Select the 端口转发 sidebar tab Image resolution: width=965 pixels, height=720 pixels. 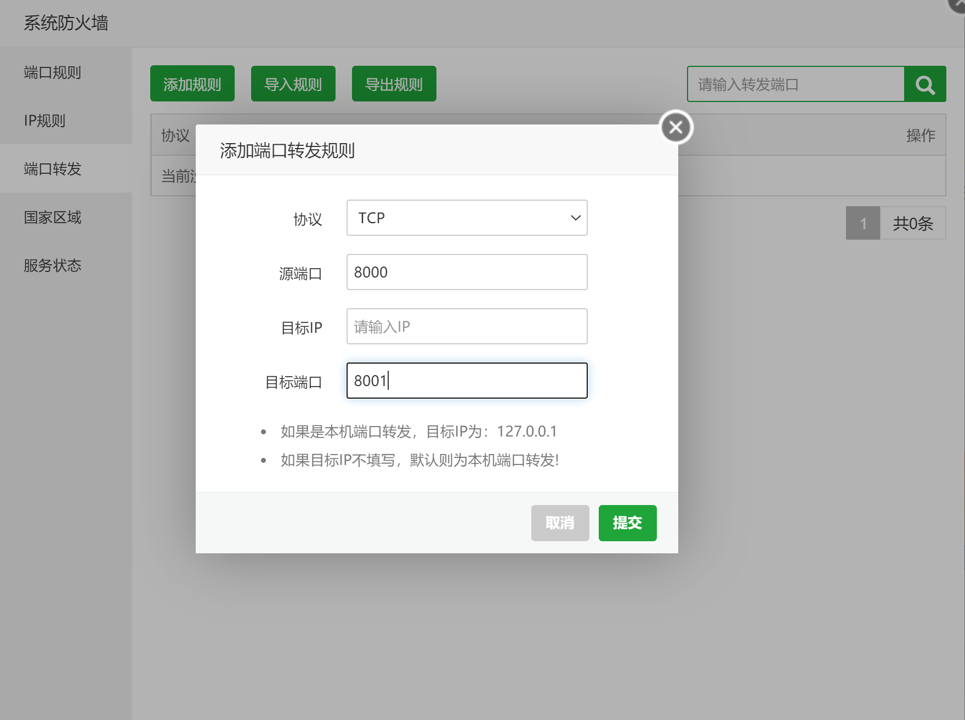(53, 169)
